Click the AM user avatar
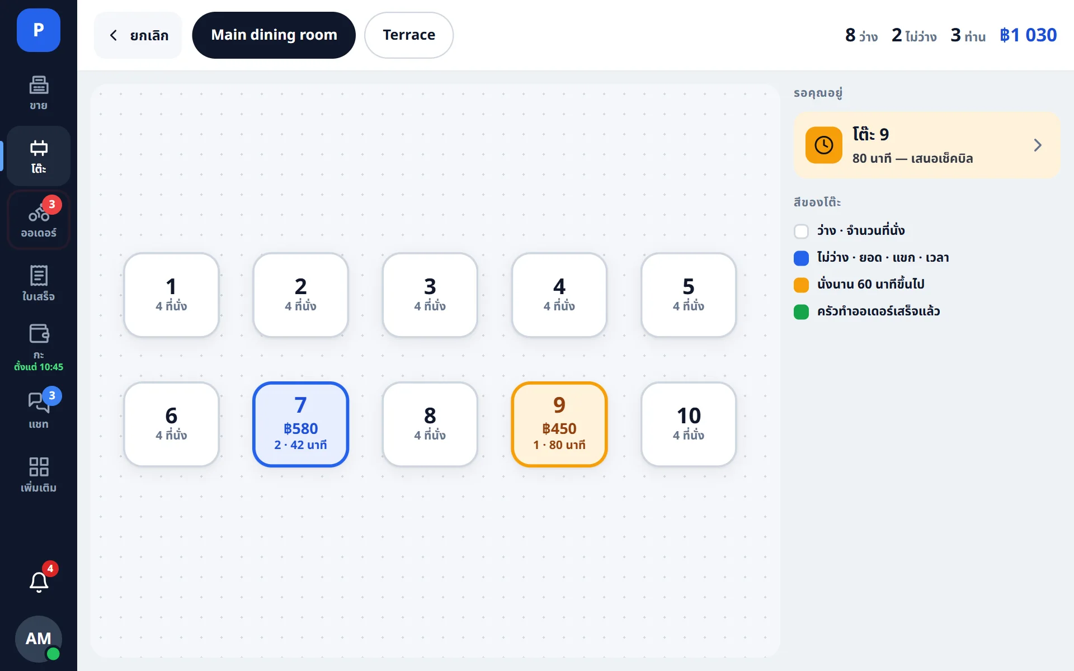The image size is (1074, 671). click(x=39, y=639)
